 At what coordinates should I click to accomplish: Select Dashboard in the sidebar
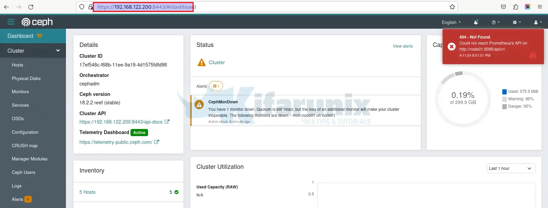(x=20, y=36)
